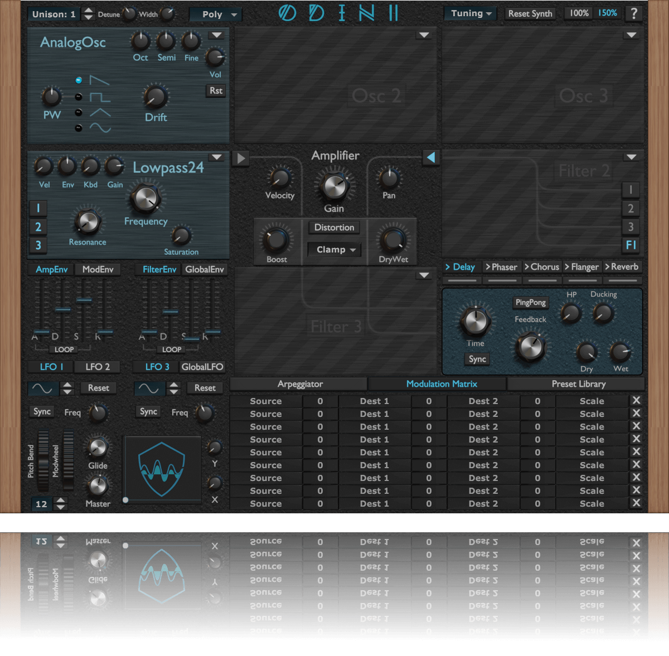The image size is (669, 656).
Task: Toggle Sync for LFO 3
Action: tap(148, 412)
